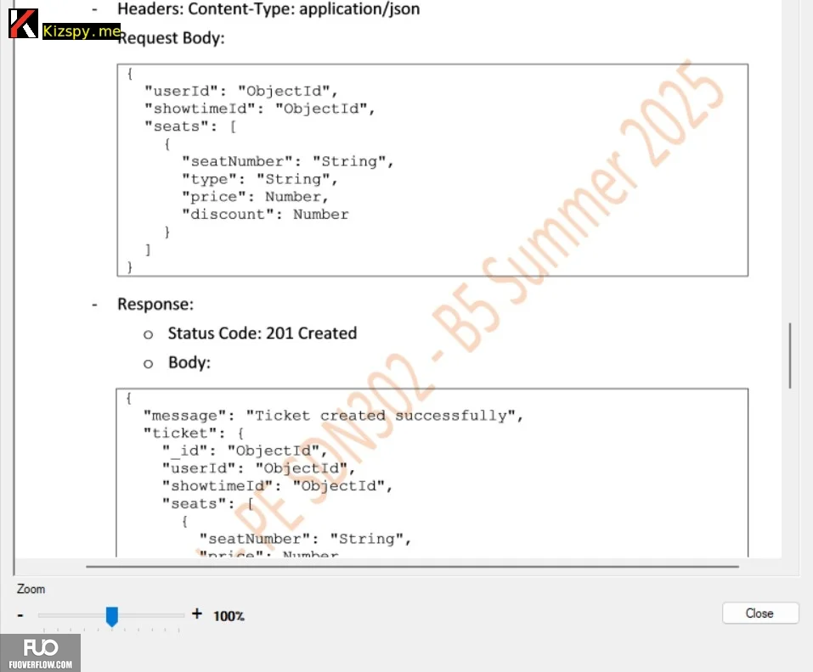Screen dimensions: 813x672
Task: Click the FUOVERFLOW.COM logo
Action: tap(41, 652)
